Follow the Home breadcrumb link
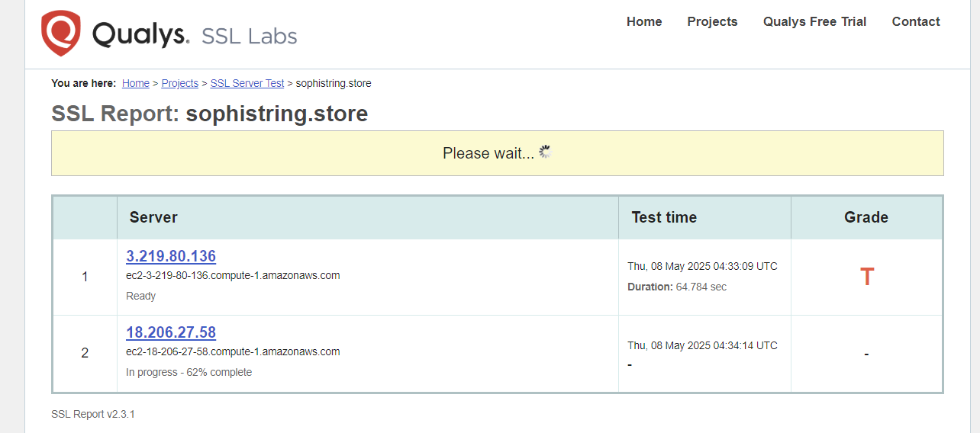This screenshot has width=980, height=433. point(136,83)
